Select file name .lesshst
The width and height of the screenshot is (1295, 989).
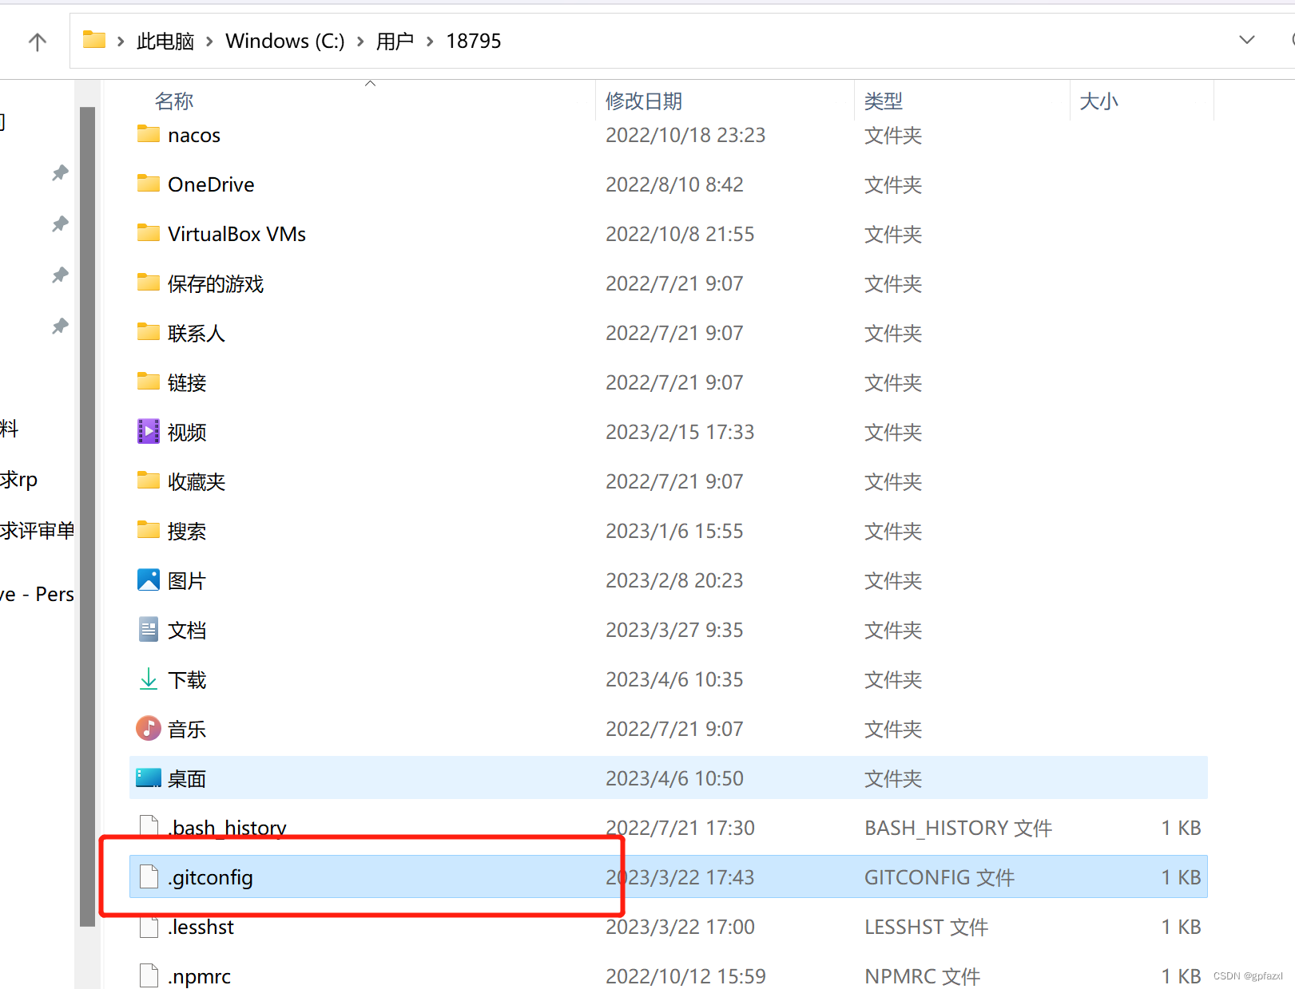click(x=201, y=927)
